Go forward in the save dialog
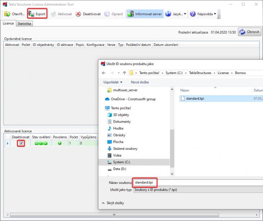Viewport: 263px width, 221px height. (x=112, y=73)
